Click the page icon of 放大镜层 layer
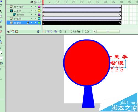138x112 pixels. (x=12, y=7)
